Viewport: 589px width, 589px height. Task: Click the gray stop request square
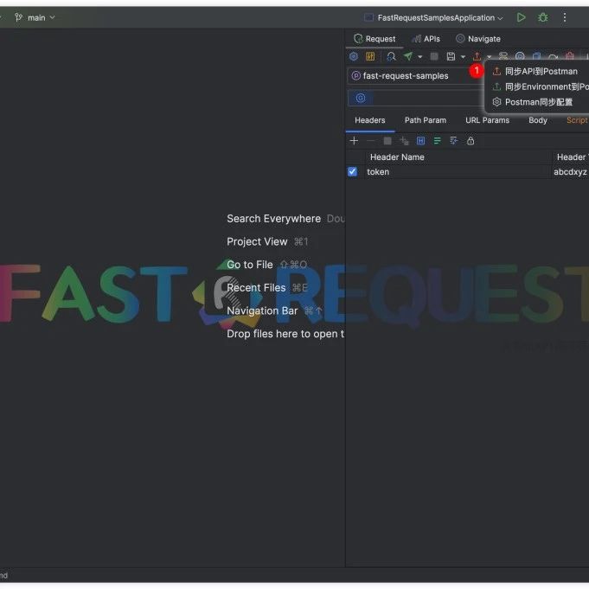coord(434,56)
